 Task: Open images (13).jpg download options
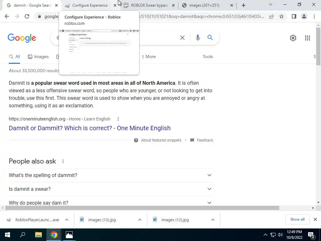pos(140,220)
